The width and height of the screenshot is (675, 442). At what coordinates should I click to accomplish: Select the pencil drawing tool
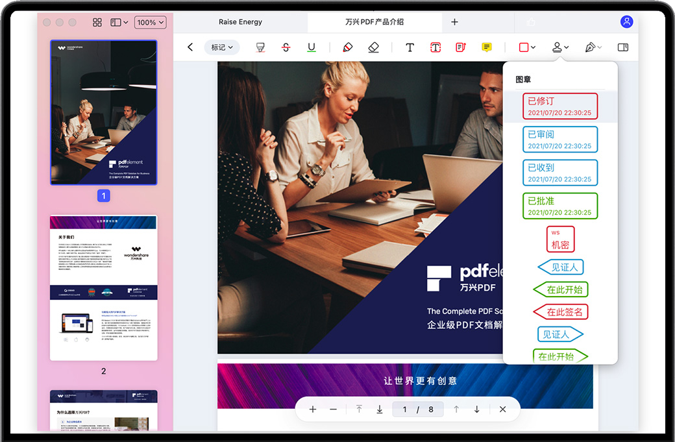click(347, 47)
